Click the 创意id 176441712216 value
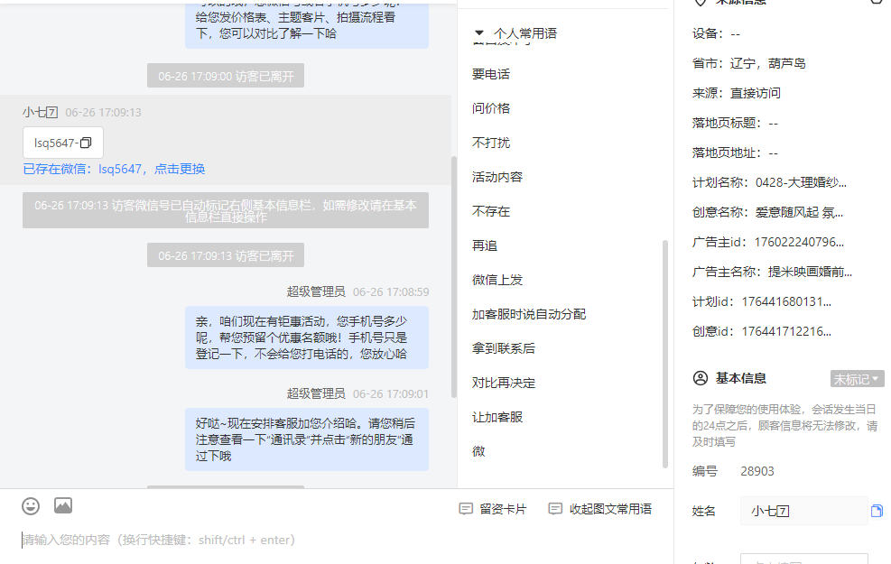 pyautogui.click(x=786, y=331)
